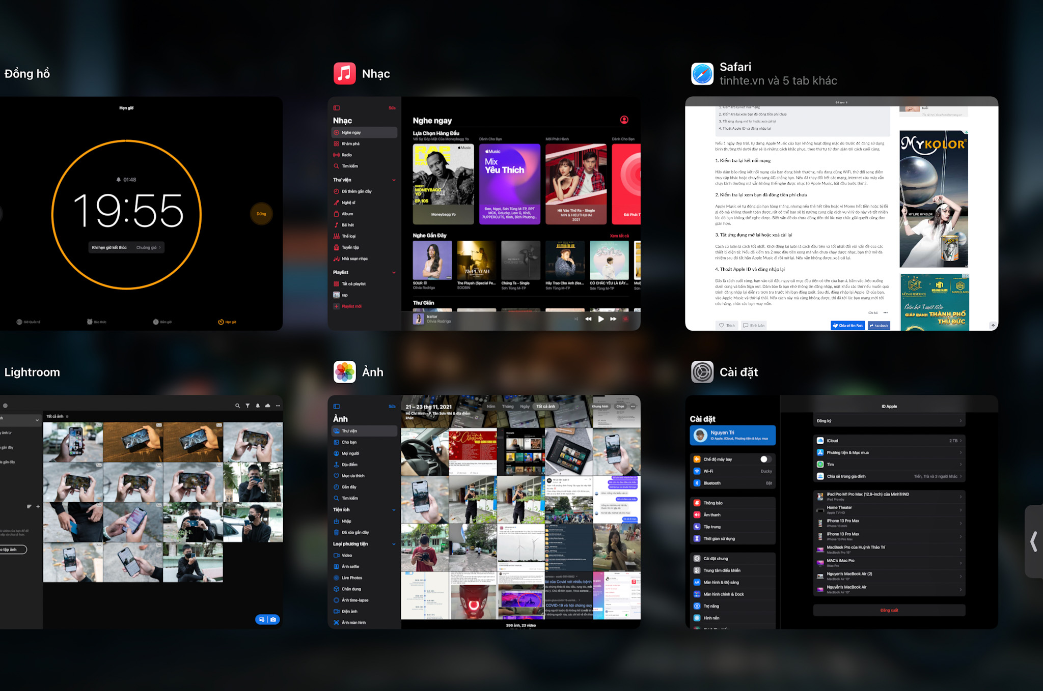This screenshot has width=1043, height=691.
Task: Click the account profile icon in Nghe ngay
Action: click(624, 120)
